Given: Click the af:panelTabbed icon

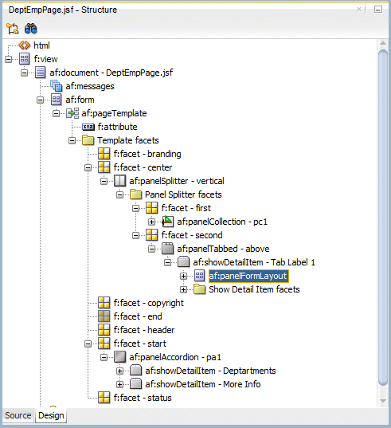Looking at the screenshot, I should (x=167, y=249).
